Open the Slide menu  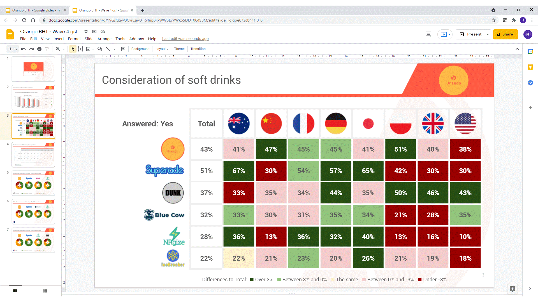[89, 39]
